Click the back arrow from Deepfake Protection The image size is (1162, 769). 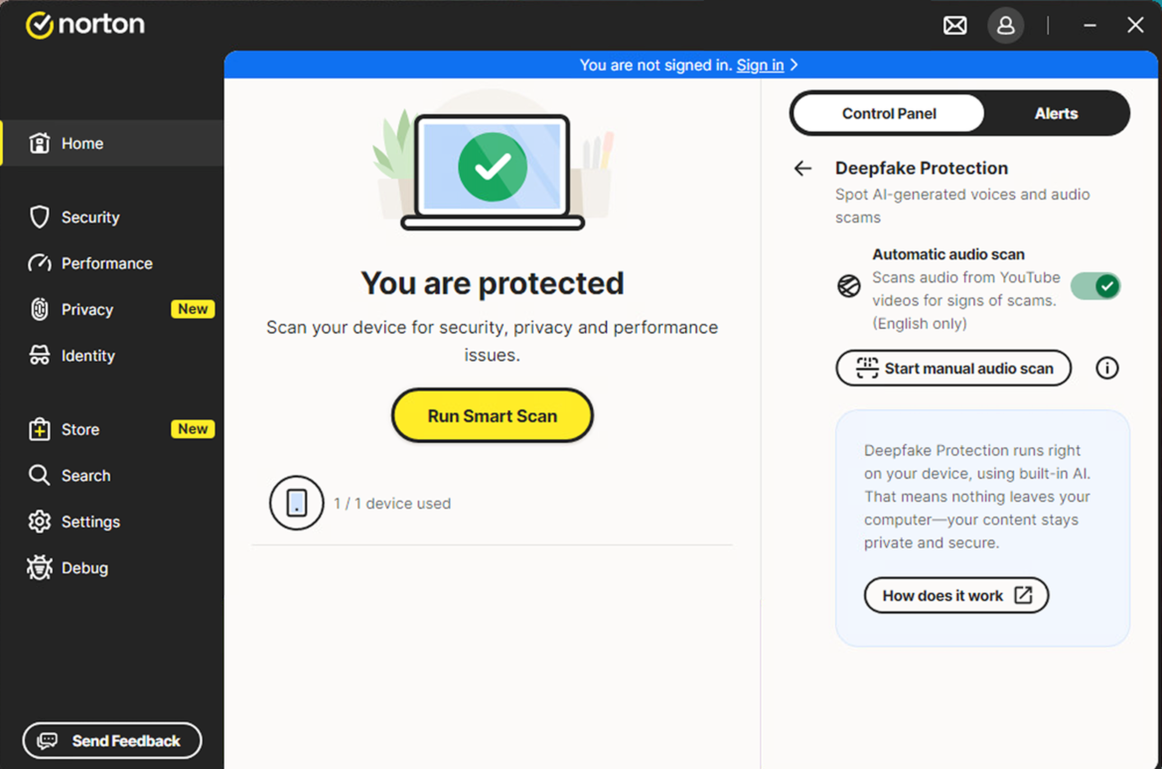[801, 168]
